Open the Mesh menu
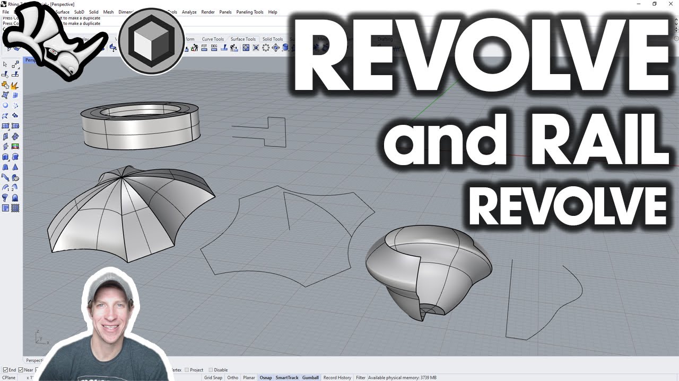The image size is (679, 381). (108, 12)
